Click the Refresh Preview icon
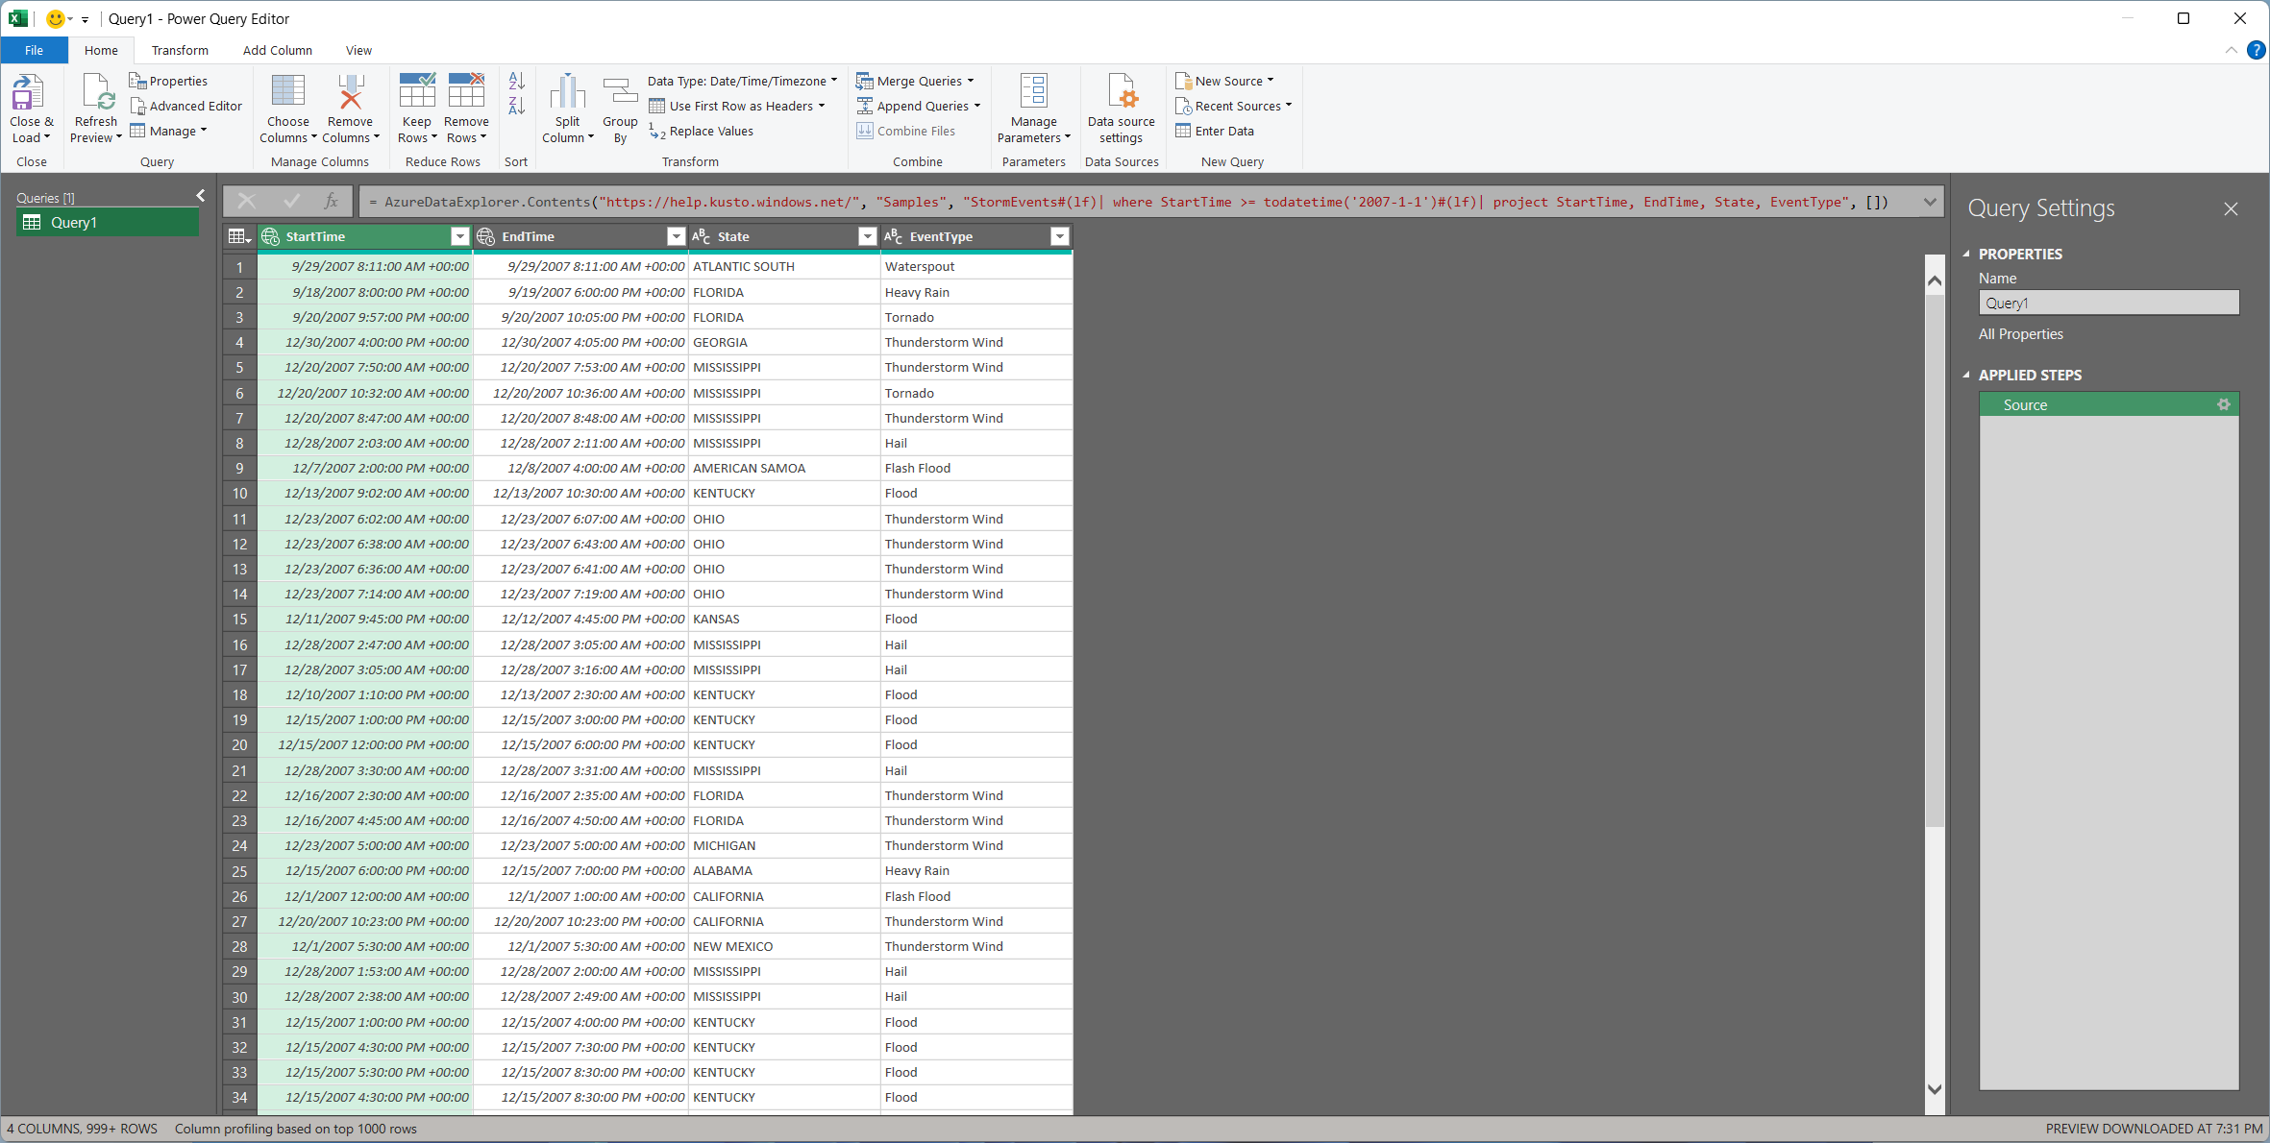This screenshot has width=2270, height=1143. [97, 93]
